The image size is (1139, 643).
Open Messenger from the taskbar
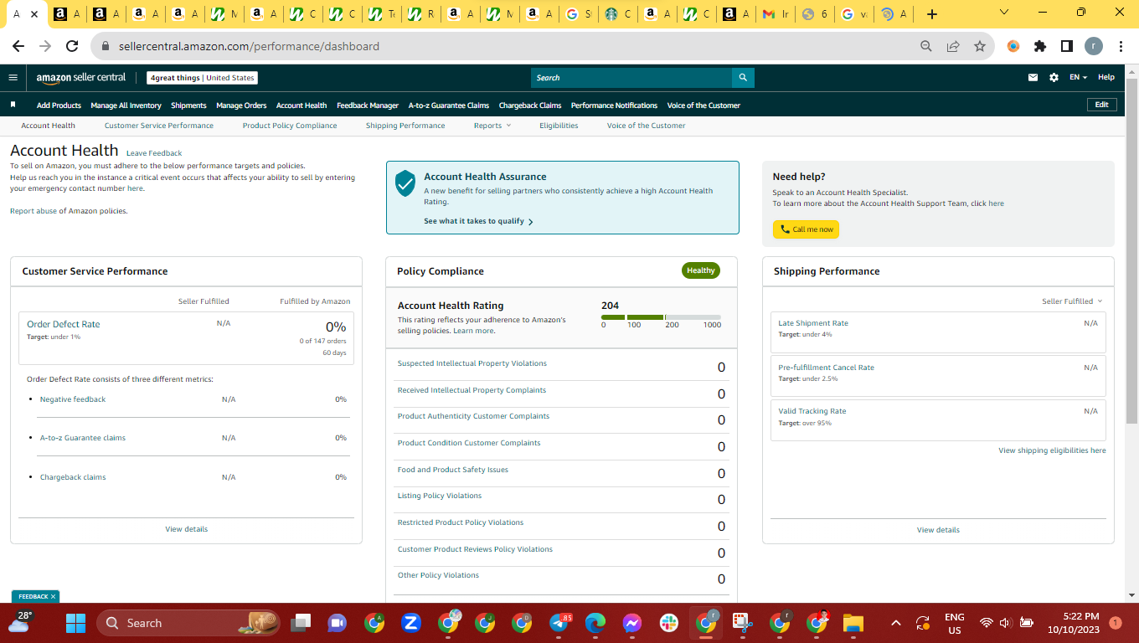tap(632, 623)
